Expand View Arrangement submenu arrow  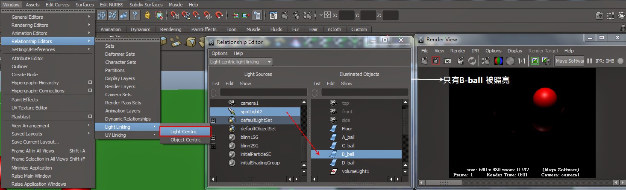pos(89,126)
